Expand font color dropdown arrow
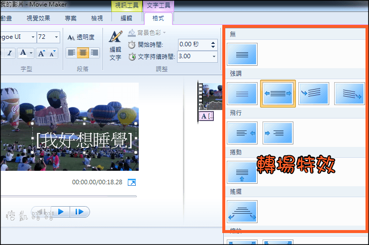 [31, 53]
